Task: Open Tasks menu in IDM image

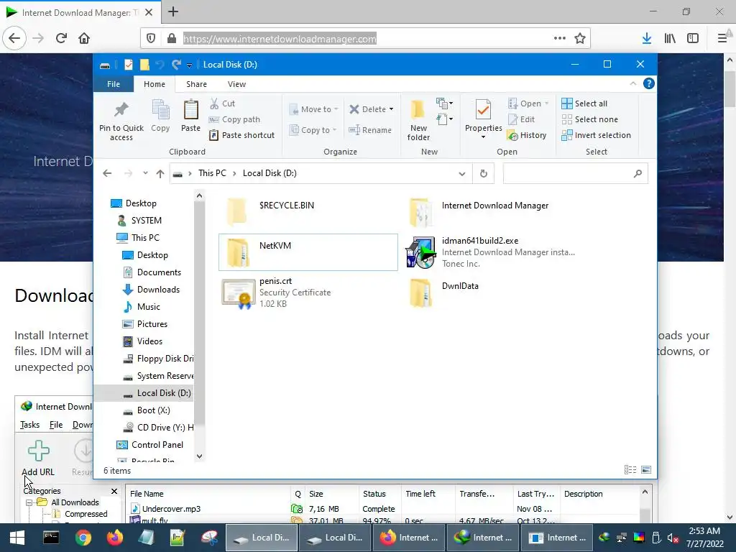Action: 29,425
